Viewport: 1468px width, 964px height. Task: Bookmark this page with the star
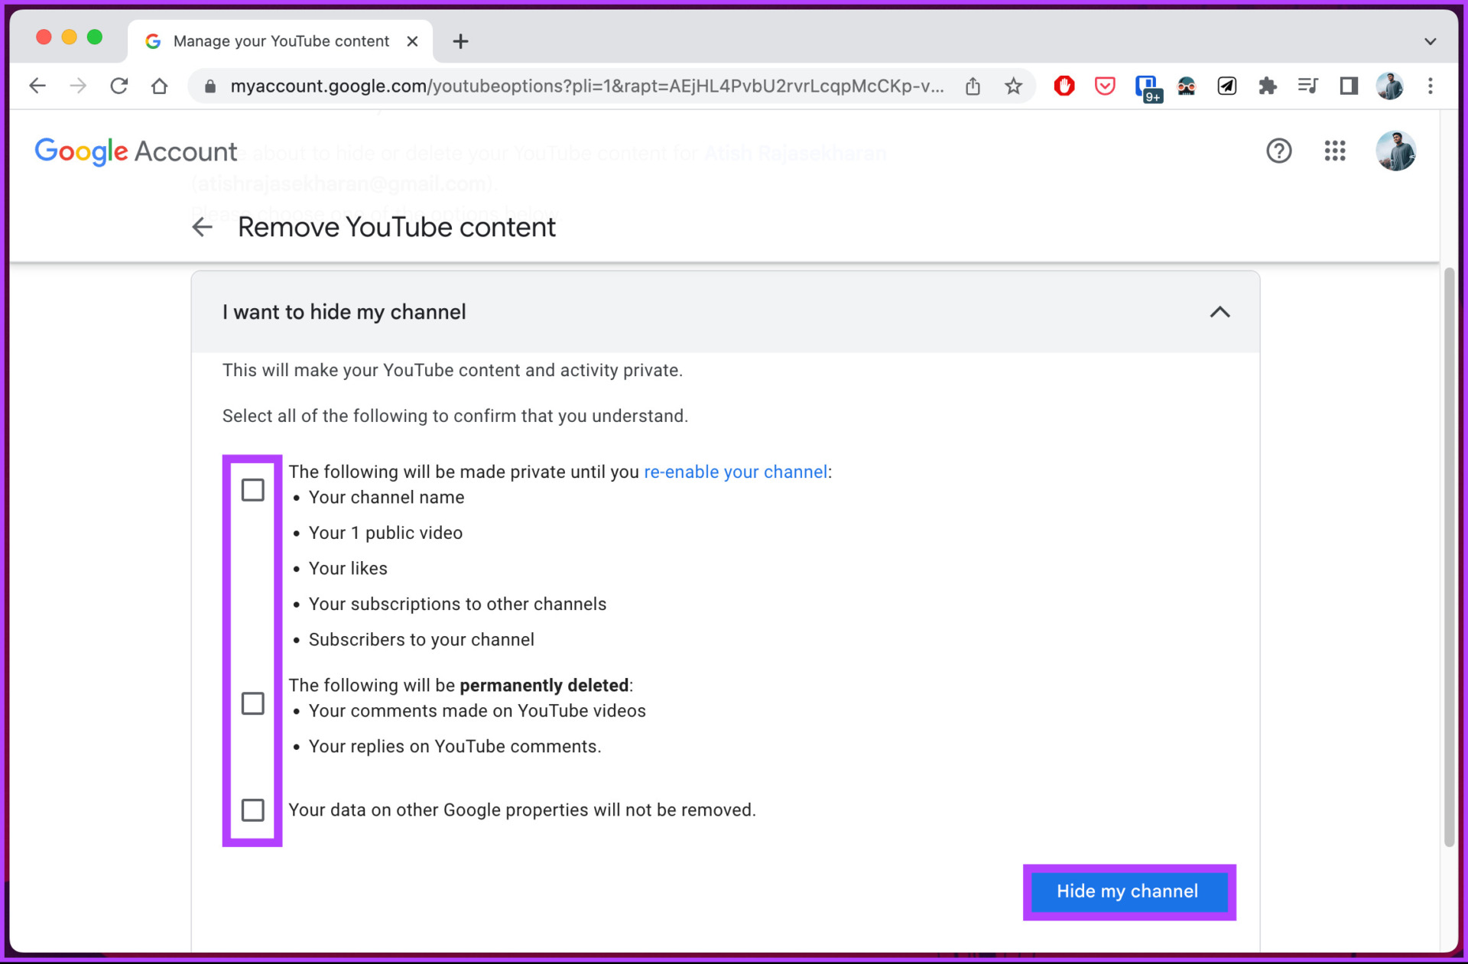point(1013,86)
